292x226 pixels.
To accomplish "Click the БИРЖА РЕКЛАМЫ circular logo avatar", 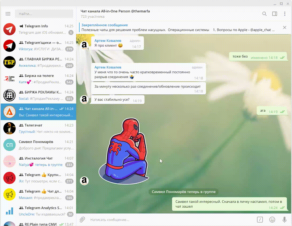I will point(10,95).
